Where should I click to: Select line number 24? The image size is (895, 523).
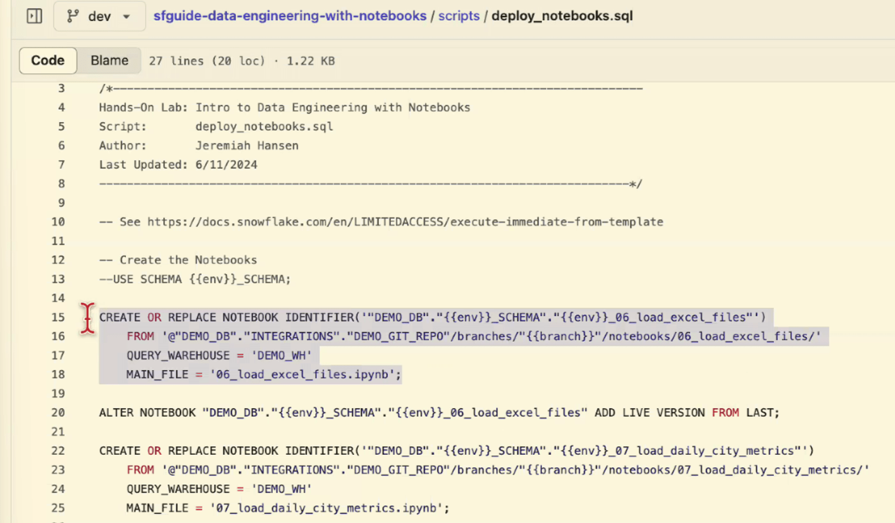(x=58, y=489)
